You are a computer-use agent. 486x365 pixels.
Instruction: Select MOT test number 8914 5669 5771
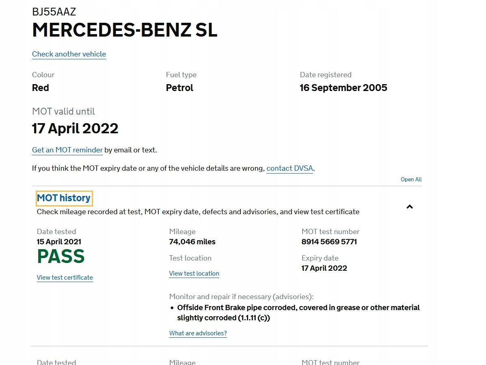[x=329, y=242]
